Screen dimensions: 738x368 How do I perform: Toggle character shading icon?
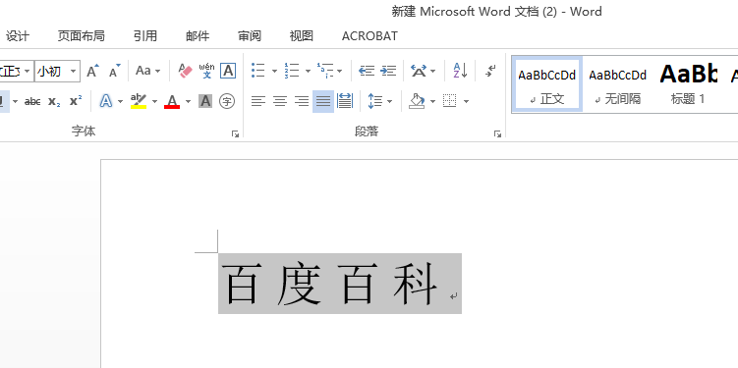pos(205,101)
